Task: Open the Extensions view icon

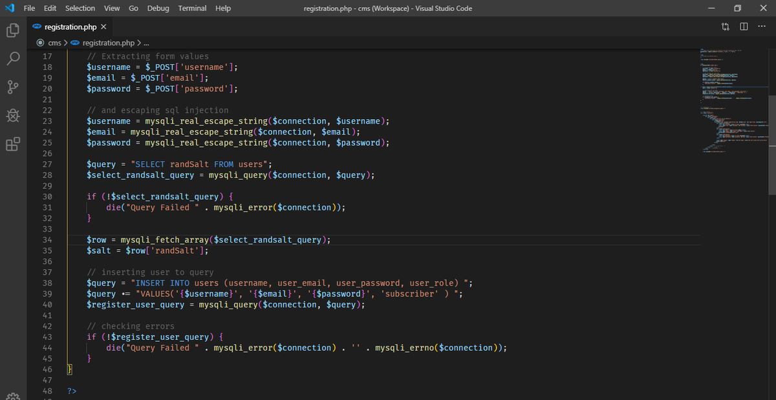Action: point(13,144)
